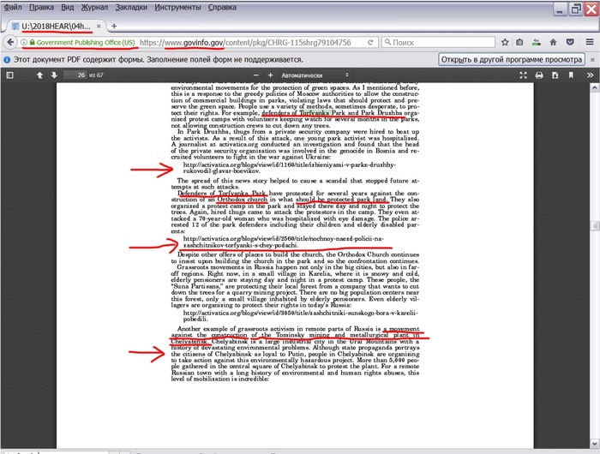Open a new browser tab
Viewport: 600px width, 454px height.
pyautogui.click(x=114, y=26)
